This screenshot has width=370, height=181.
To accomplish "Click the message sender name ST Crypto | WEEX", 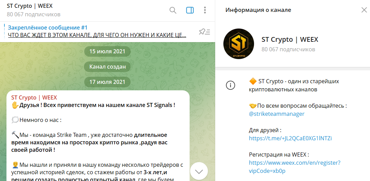I will (34, 97).
